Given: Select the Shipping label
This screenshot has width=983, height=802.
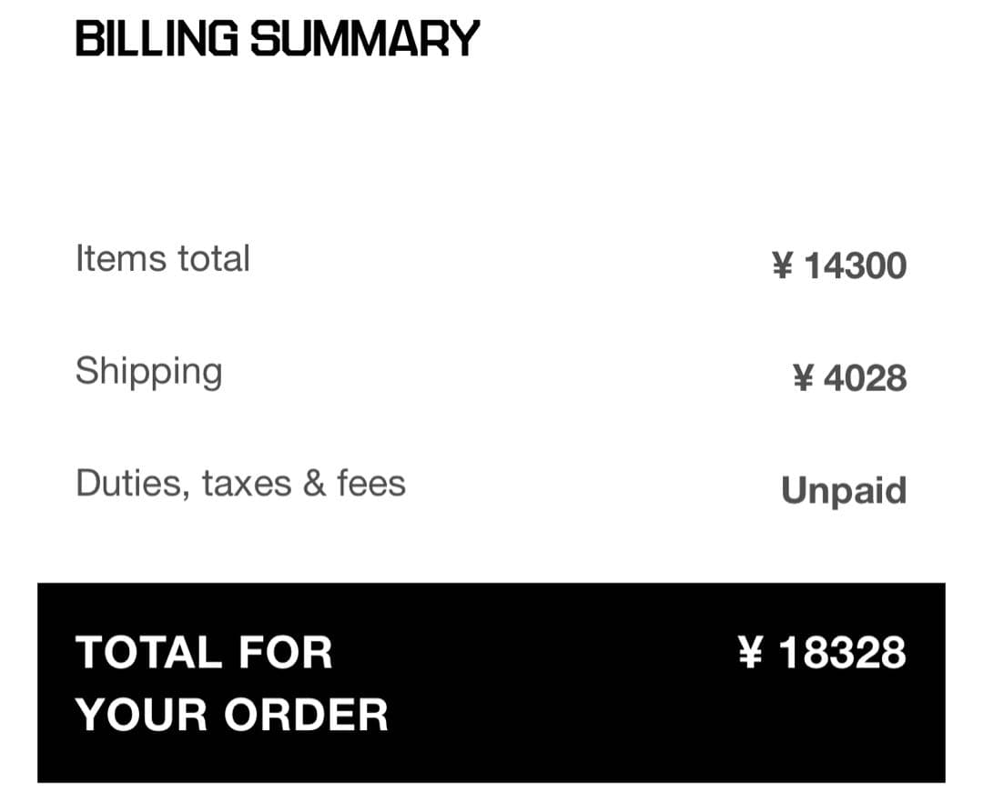Looking at the screenshot, I should [x=148, y=372].
